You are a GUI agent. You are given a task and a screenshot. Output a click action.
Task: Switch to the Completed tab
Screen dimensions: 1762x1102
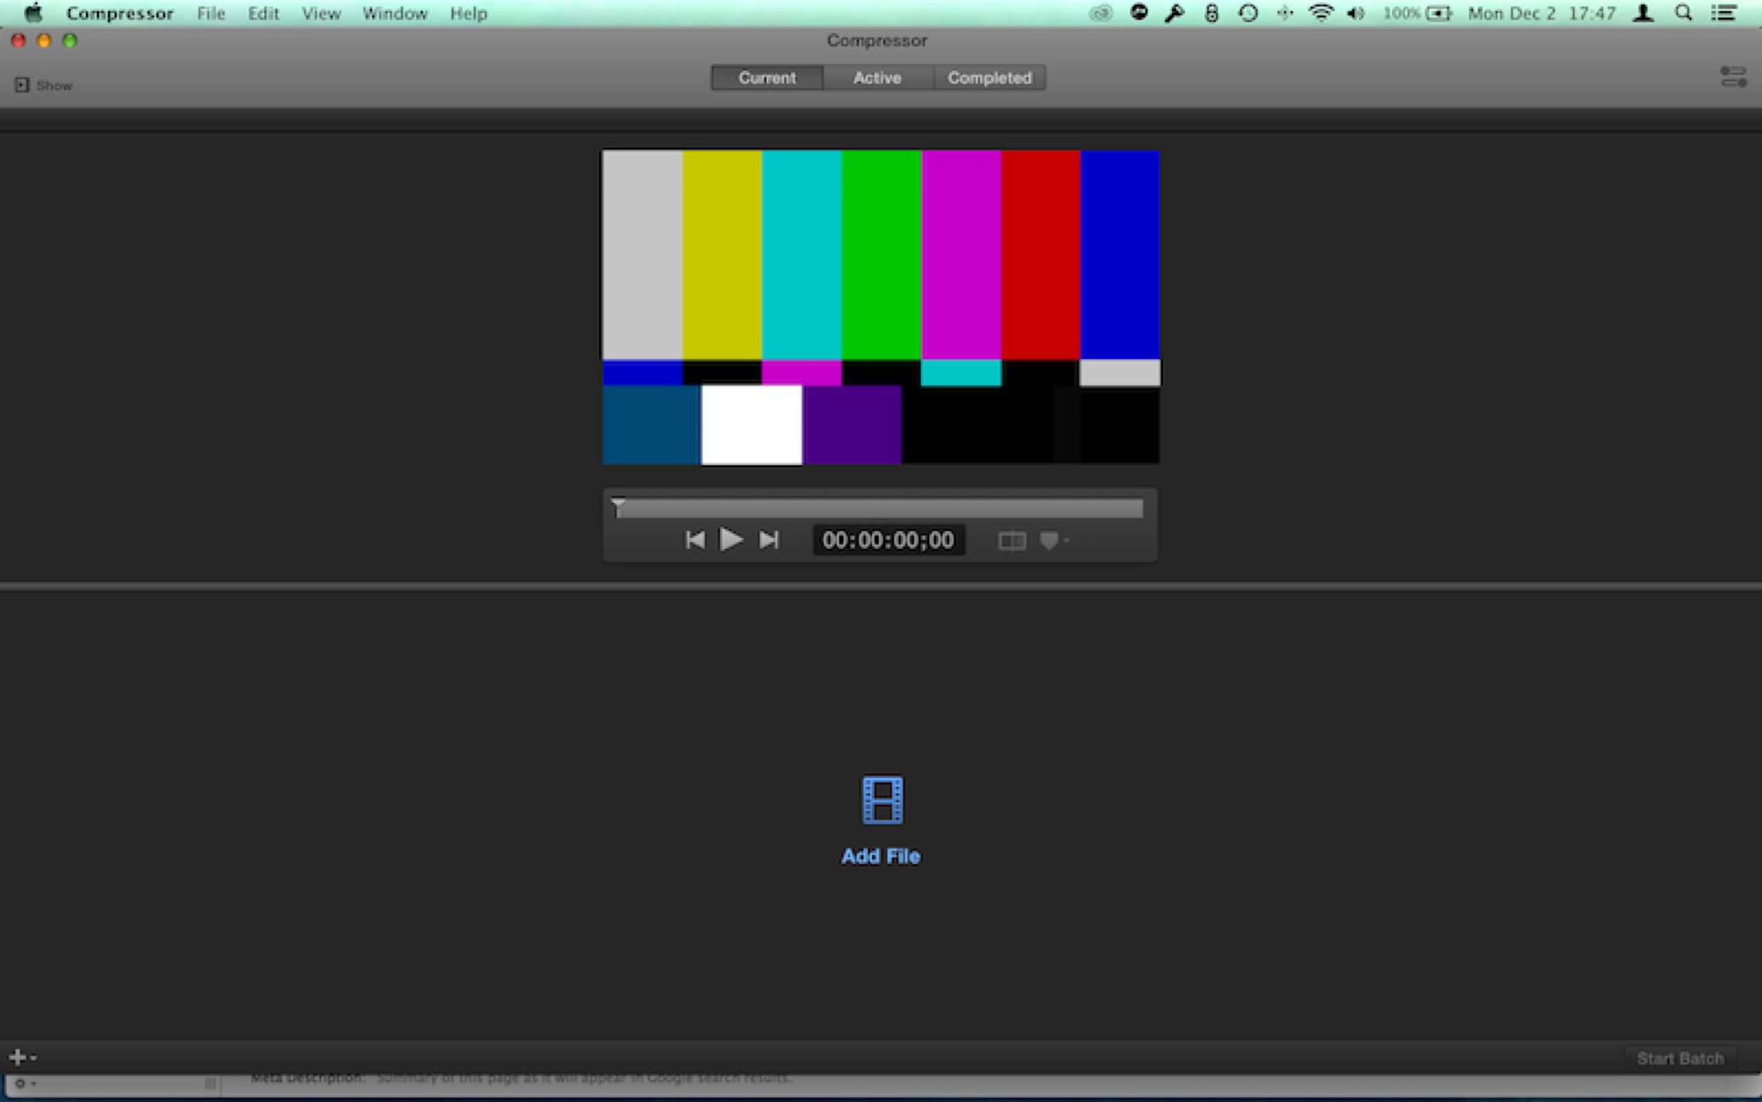click(x=989, y=78)
